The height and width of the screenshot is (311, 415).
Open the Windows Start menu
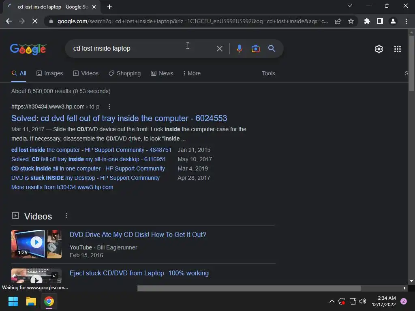13,301
